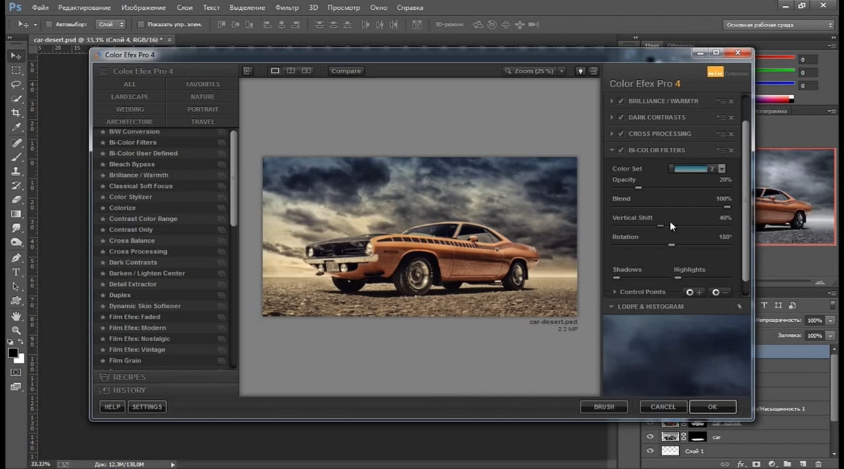Select the PORTRAIT filter category tab

point(203,109)
